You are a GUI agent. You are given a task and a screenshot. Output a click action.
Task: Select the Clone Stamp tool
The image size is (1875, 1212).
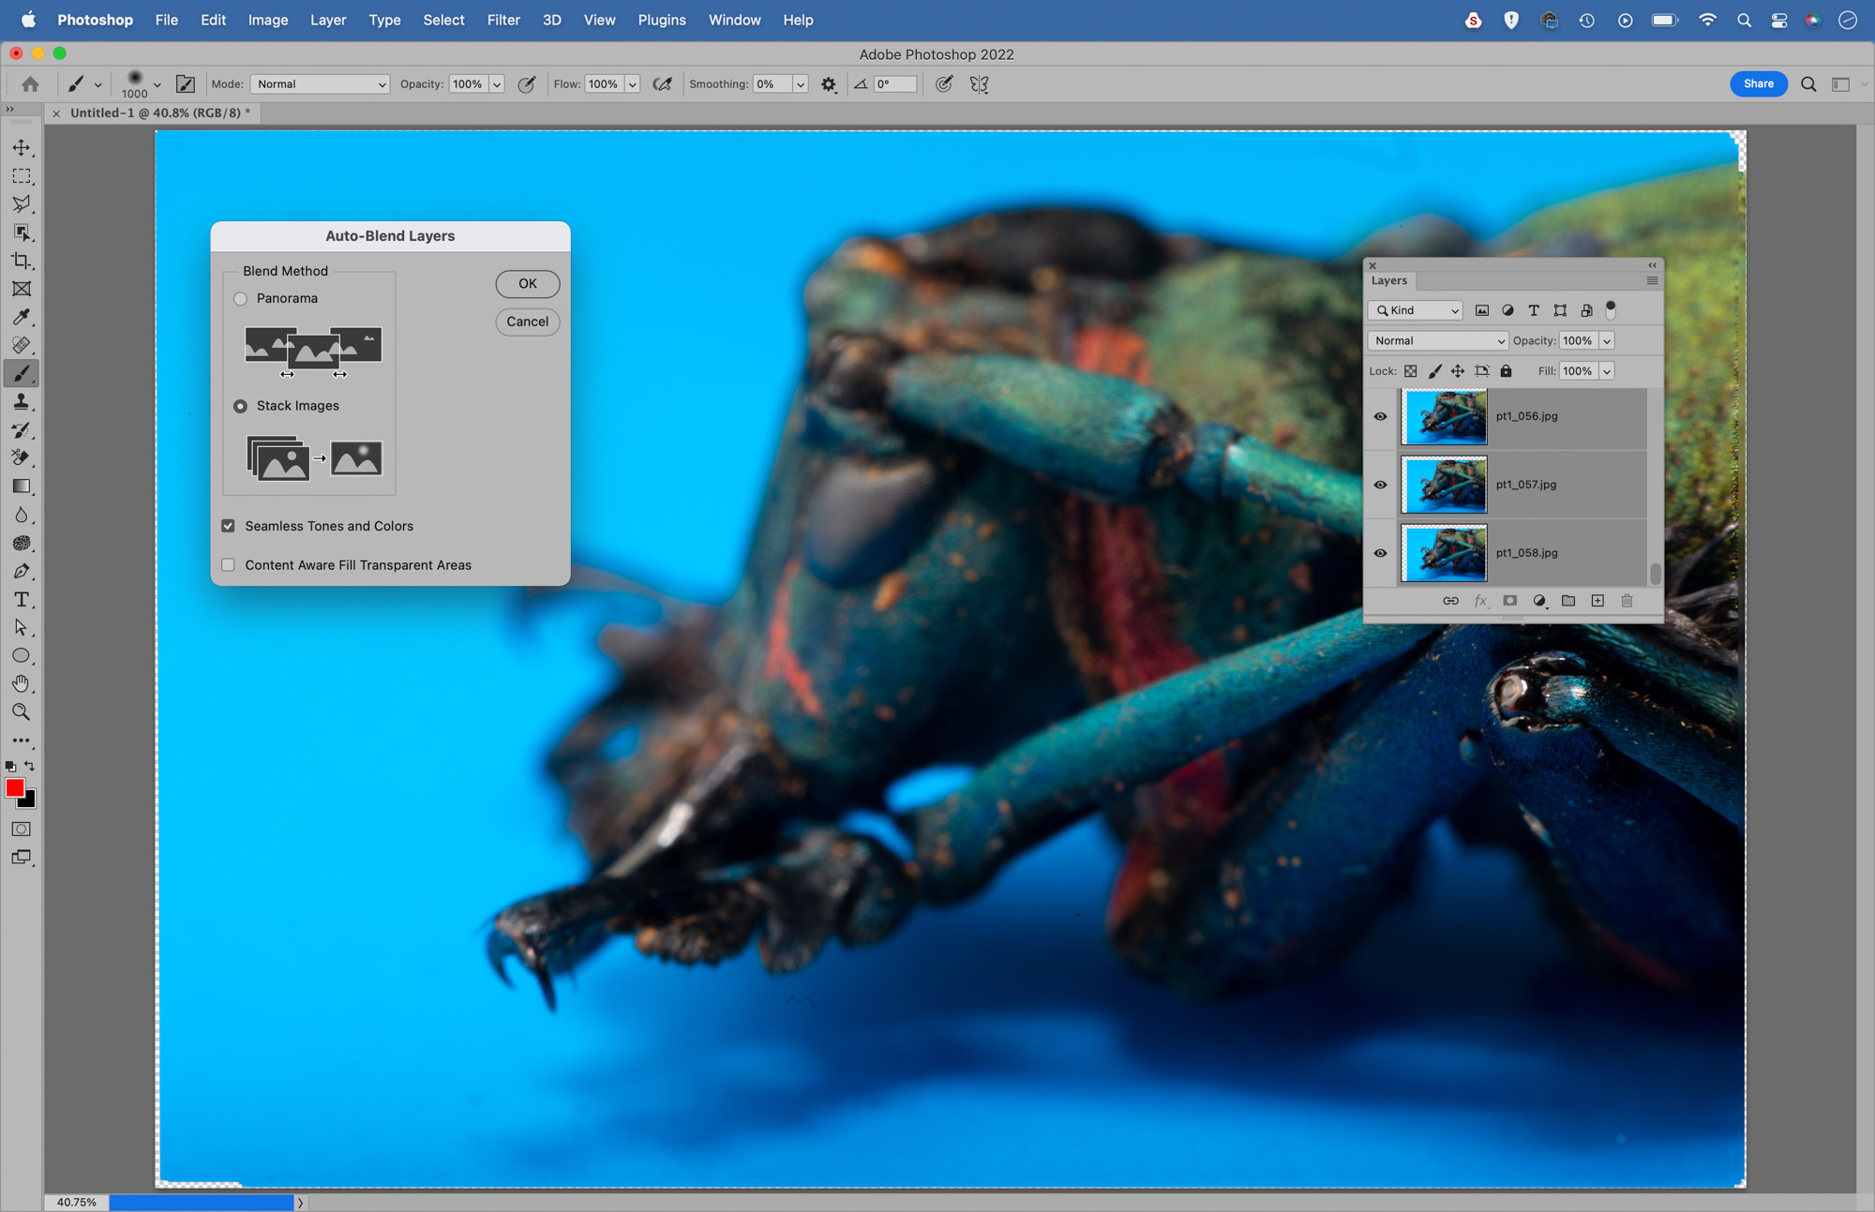pyautogui.click(x=22, y=401)
